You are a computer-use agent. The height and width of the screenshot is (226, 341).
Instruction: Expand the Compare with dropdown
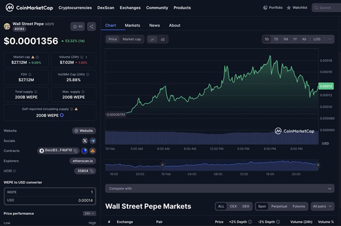pyautogui.click(x=219, y=188)
